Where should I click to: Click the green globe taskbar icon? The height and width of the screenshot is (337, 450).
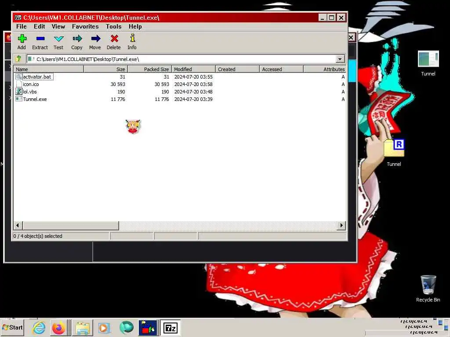[x=126, y=327]
